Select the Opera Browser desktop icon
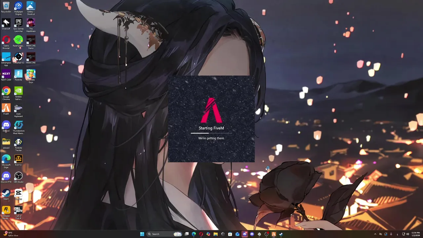The width and height of the screenshot is (423, 238). pos(6,43)
